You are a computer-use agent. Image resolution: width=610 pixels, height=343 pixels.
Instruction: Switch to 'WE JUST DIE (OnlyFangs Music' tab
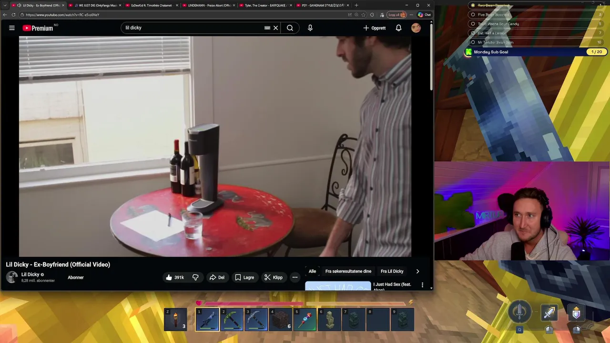(95, 5)
